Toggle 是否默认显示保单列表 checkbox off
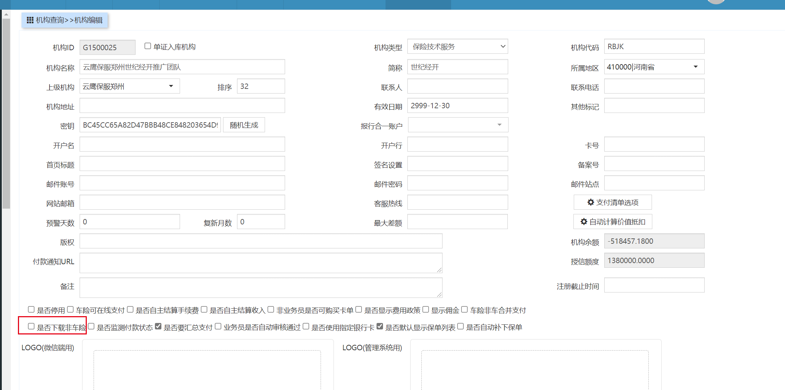The image size is (785, 390). (x=380, y=327)
